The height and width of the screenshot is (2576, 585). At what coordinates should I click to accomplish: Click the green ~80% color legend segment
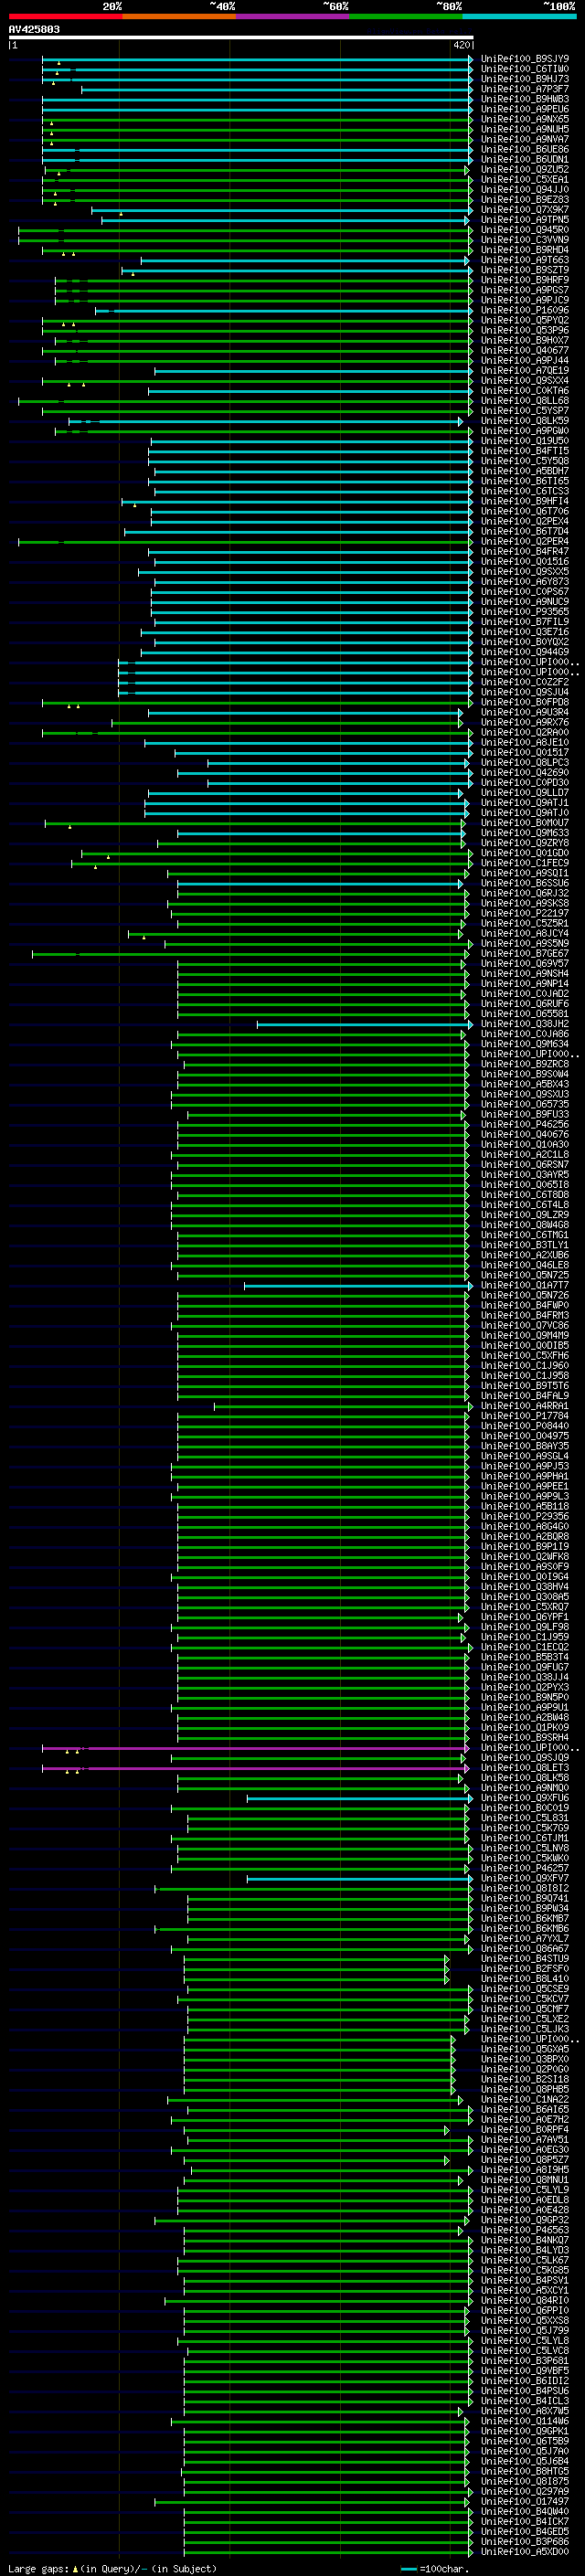point(406,16)
